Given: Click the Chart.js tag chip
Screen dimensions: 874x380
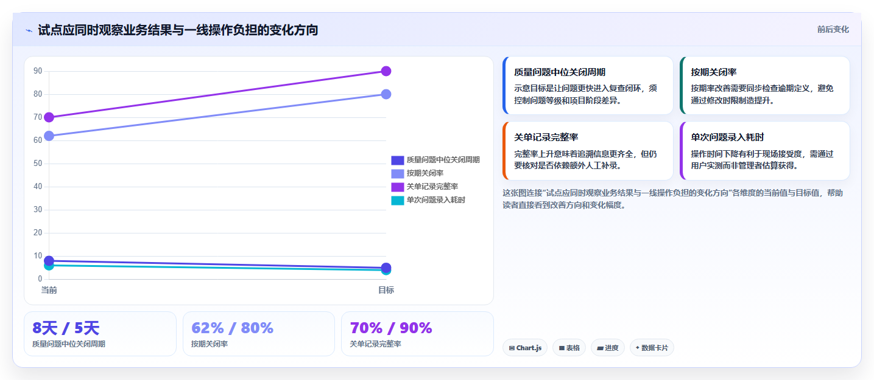Looking at the screenshot, I should pyautogui.click(x=525, y=348).
